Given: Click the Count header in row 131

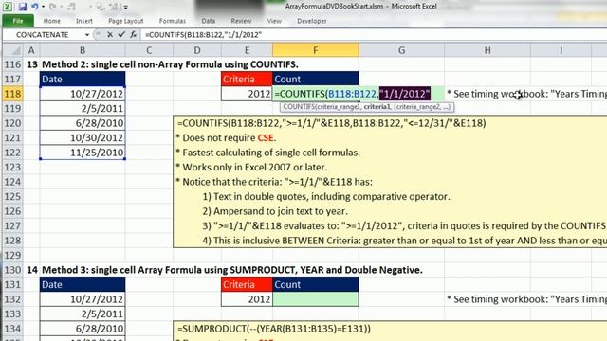Looking at the screenshot, I should click(x=316, y=284).
